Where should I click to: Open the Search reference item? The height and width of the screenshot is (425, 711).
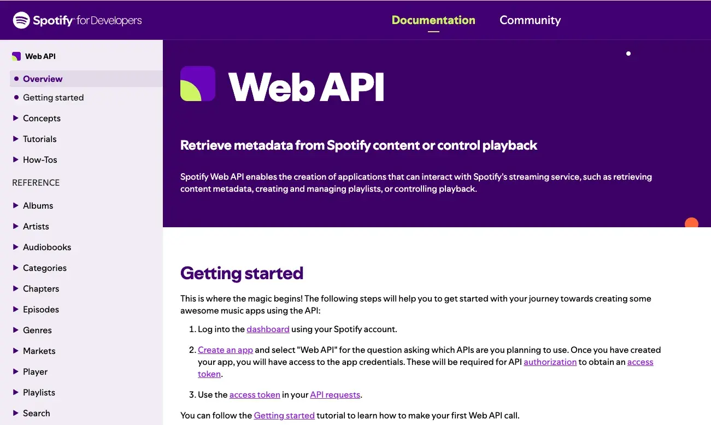pos(36,413)
